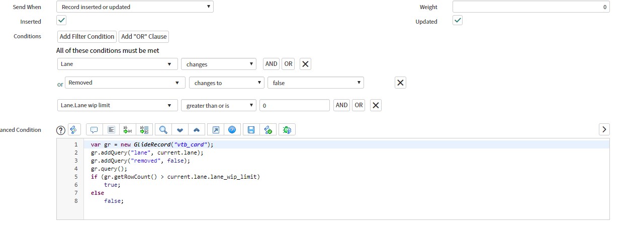Click the wip limit value field
This screenshot has height=225, width=626.
pyautogui.click(x=295, y=105)
